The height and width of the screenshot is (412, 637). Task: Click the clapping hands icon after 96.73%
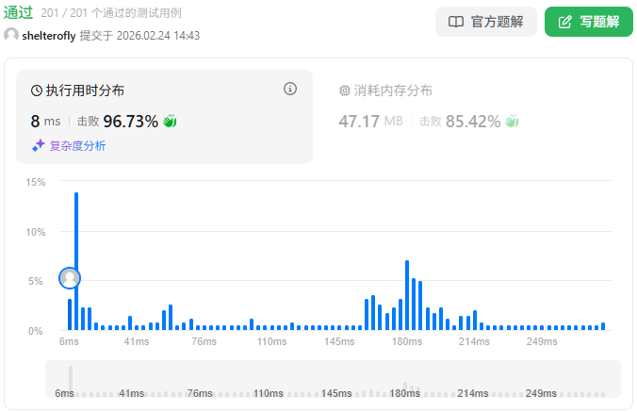[x=170, y=121]
